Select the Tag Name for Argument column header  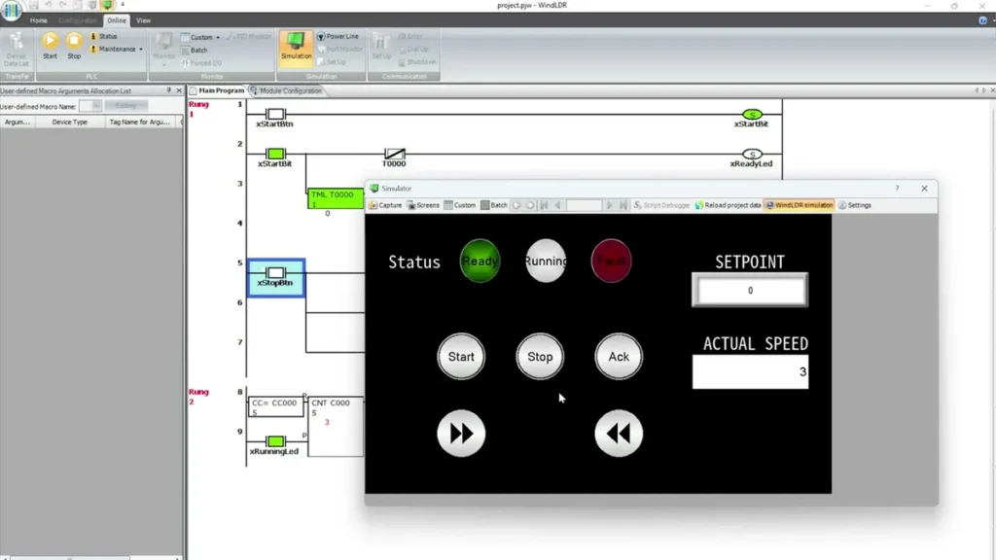coord(139,122)
